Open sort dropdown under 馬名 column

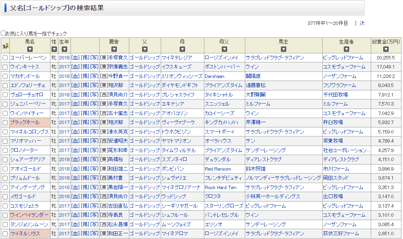tap(30, 49)
